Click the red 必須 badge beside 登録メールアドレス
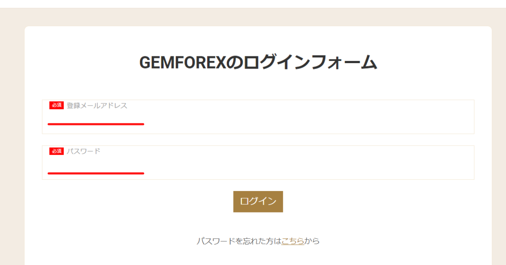 click(x=56, y=106)
